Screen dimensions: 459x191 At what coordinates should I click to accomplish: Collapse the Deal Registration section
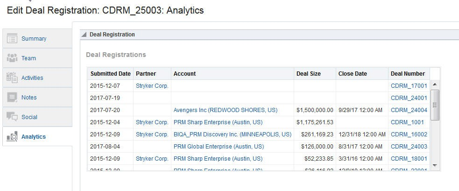pos(84,35)
